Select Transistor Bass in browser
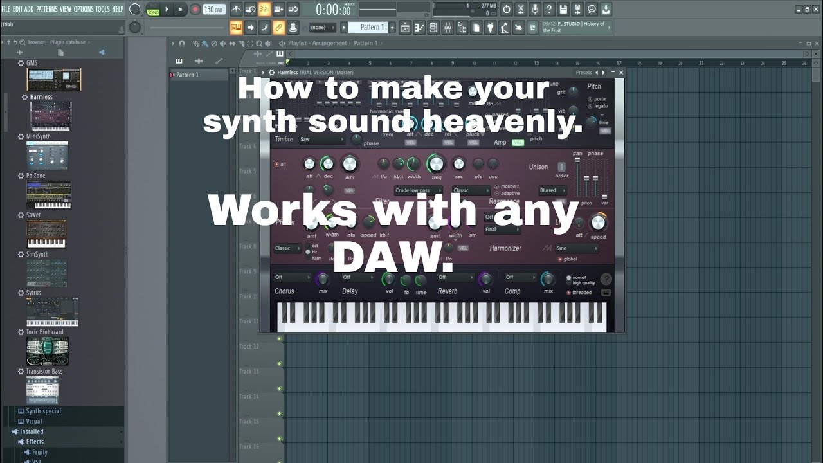The image size is (823, 463). click(44, 371)
